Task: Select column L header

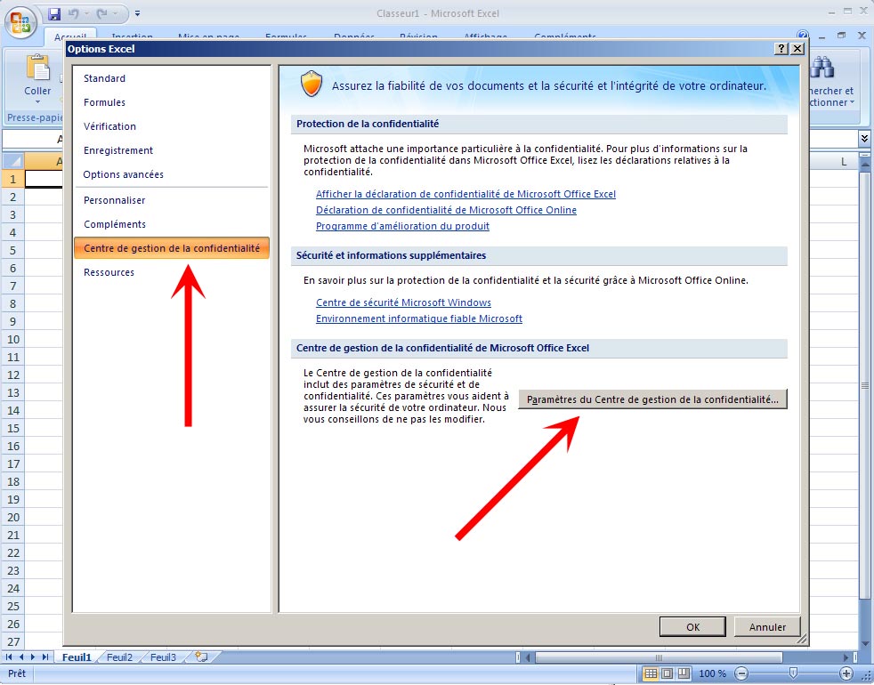Action: tap(844, 162)
